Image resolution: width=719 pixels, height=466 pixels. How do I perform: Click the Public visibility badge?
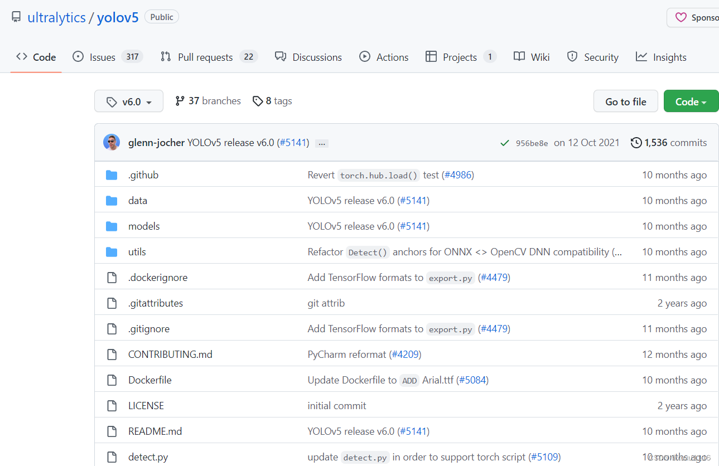(x=162, y=17)
